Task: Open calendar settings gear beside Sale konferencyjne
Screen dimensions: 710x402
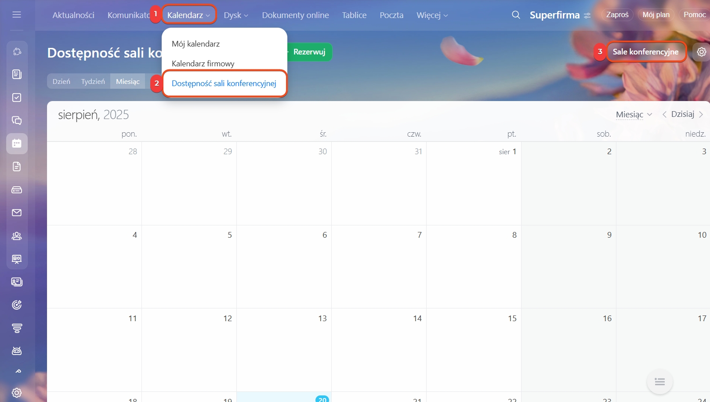Action: coord(702,52)
